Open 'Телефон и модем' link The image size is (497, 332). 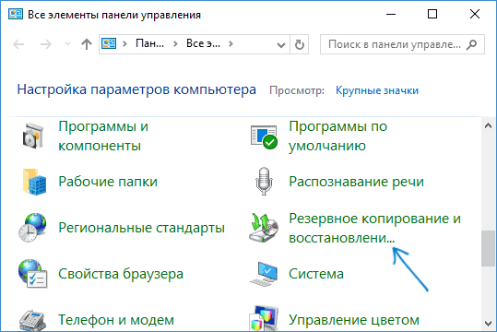tap(116, 320)
